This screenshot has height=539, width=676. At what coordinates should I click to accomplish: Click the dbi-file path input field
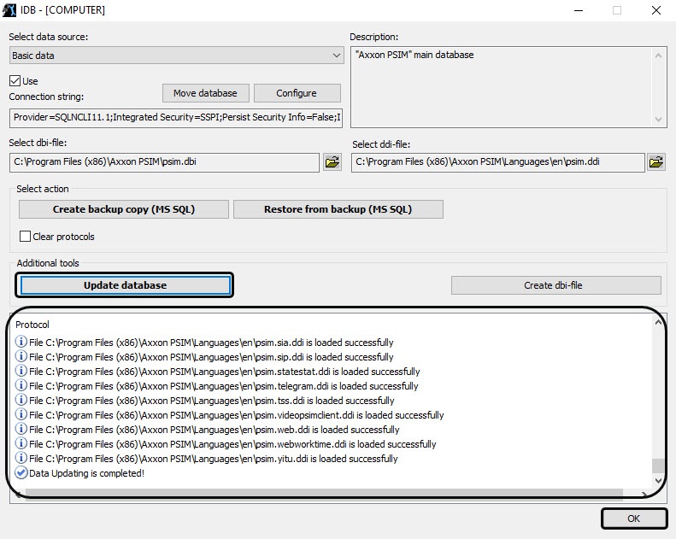(x=164, y=162)
